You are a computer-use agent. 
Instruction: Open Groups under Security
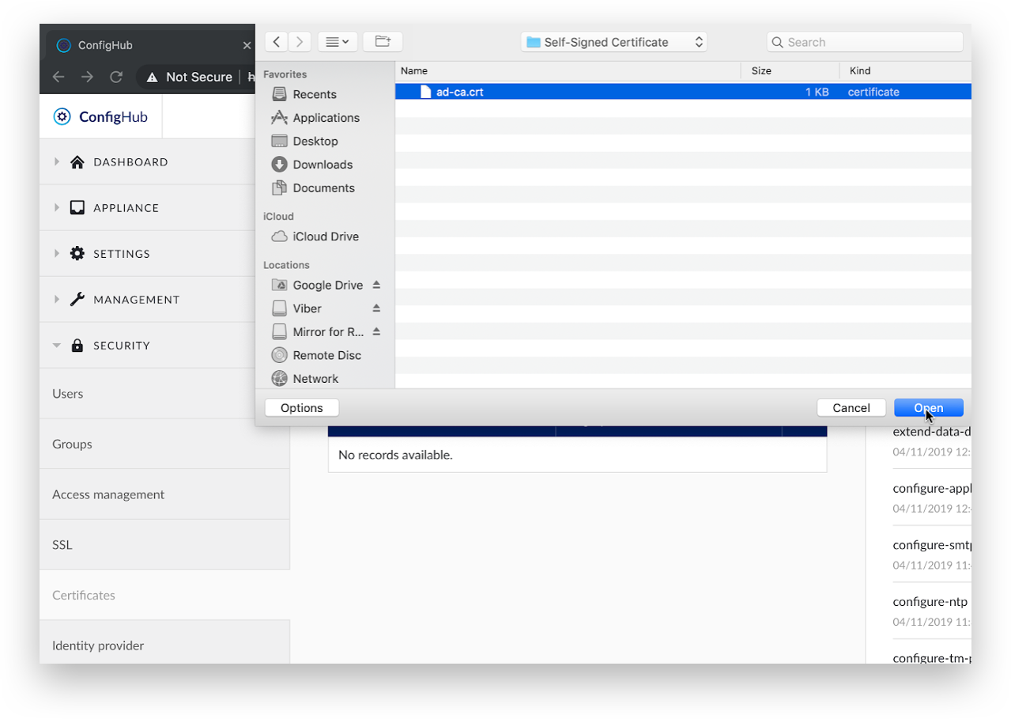point(164,444)
